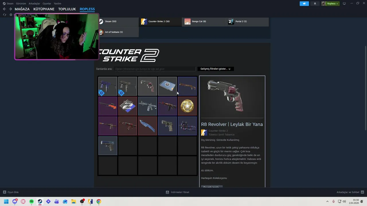Select the blue knife inventory item

147,126
